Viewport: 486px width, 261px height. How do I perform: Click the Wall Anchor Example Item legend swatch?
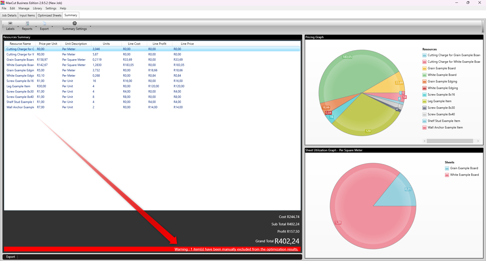tap(424, 127)
